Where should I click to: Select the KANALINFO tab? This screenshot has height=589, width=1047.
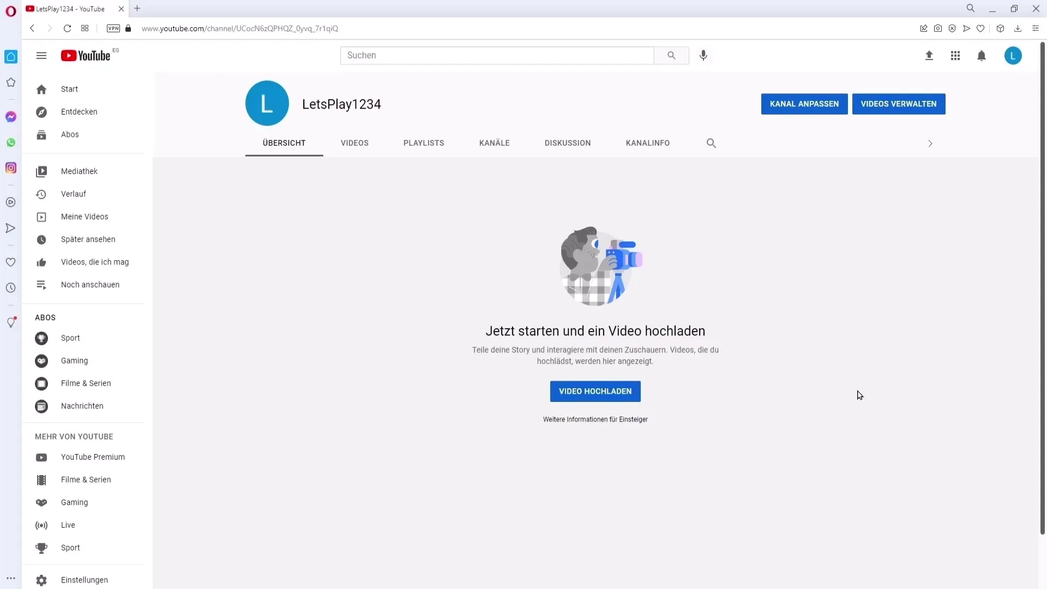coord(647,142)
